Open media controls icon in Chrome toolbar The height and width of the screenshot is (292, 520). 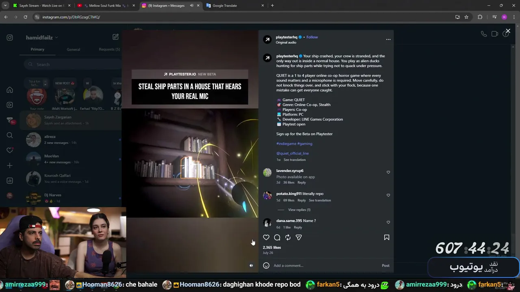[x=494, y=17]
